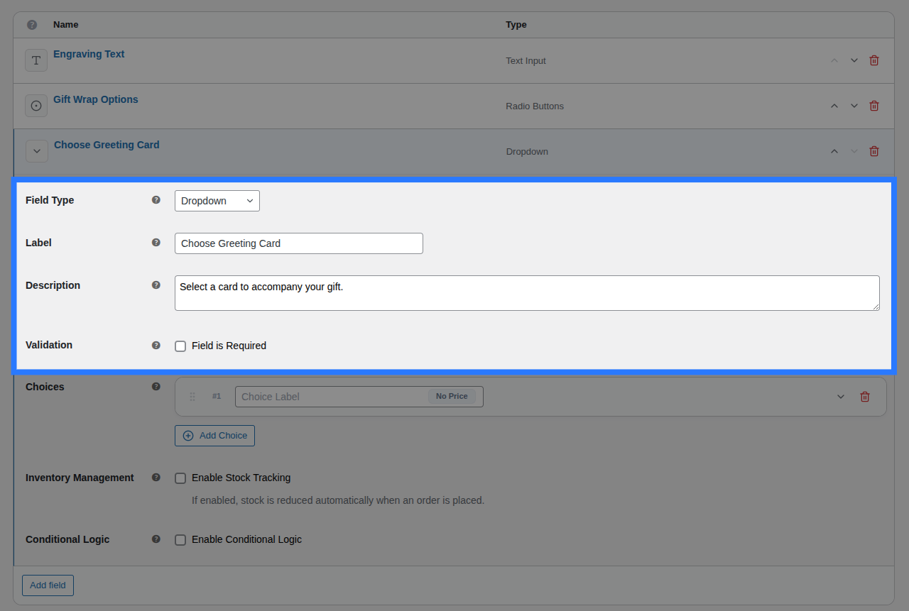
Task: Enable Conditional Logic checkbox
Action: pos(180,540)
